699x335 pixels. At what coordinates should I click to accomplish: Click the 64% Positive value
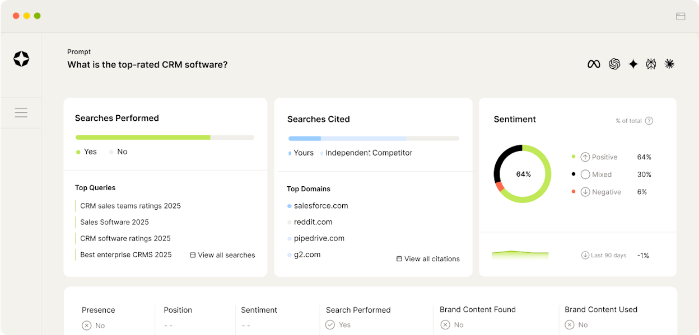pyautogui.click(x=644, y=157)
